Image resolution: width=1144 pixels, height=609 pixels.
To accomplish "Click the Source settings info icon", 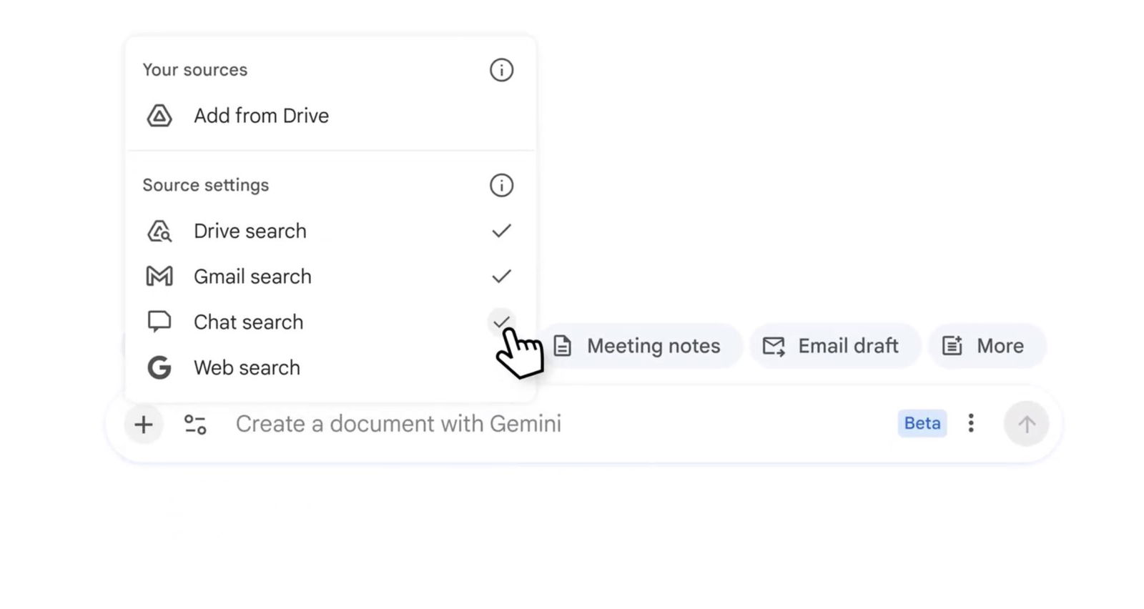I will click(x=501, y=185).
